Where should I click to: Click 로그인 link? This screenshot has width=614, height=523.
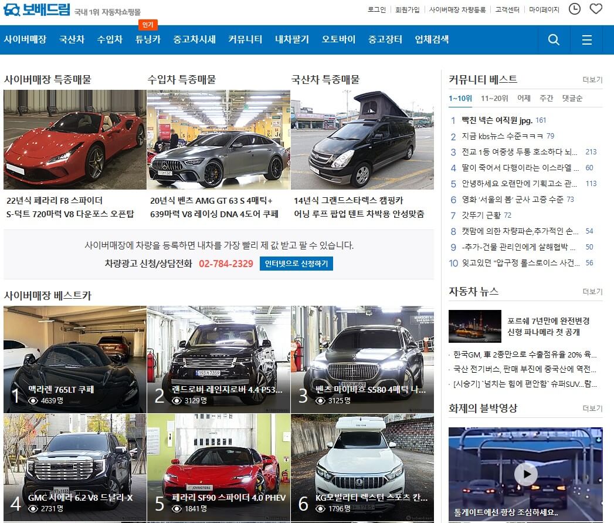376,9
